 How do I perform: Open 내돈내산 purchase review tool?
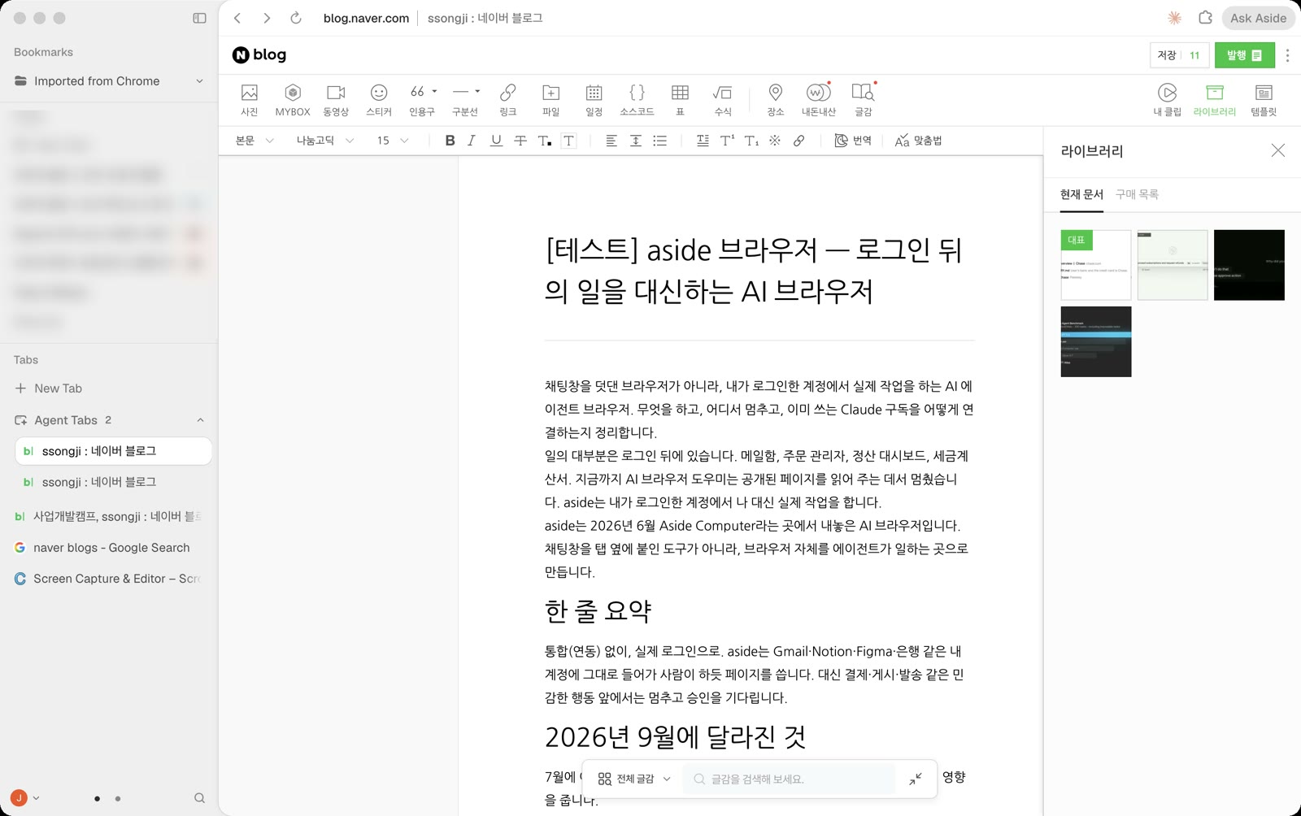[x=819, y=100]
